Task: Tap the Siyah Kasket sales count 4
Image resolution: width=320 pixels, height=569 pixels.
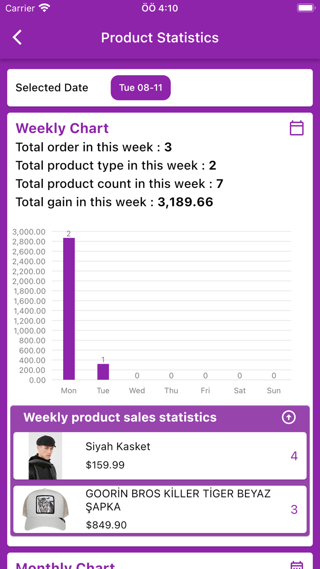Action: pyautogui.click(x=294, y=456)
